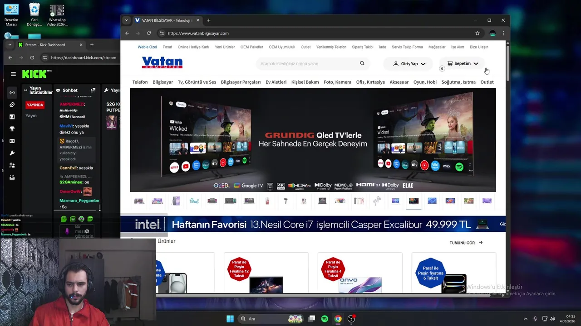Bookmark the Vatan page with star icon
Viewport: 581px width, 326px height.
click(x=478, y=33)
